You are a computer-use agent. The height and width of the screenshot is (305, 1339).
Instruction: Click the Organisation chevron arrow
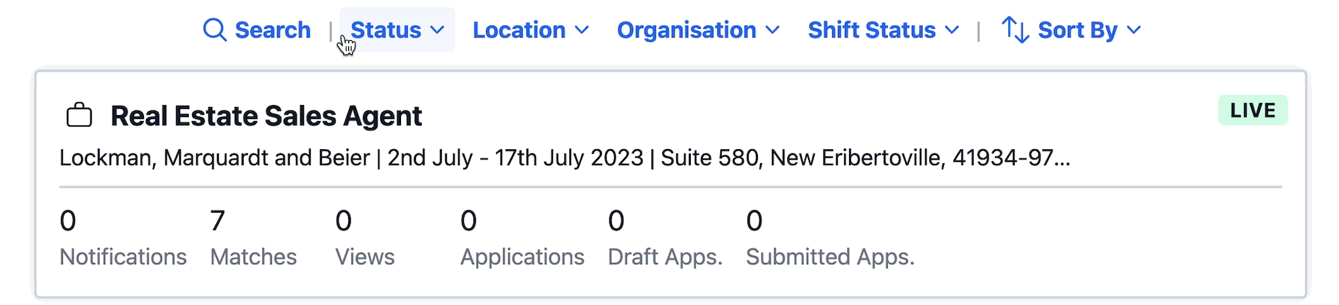point(773,30)
